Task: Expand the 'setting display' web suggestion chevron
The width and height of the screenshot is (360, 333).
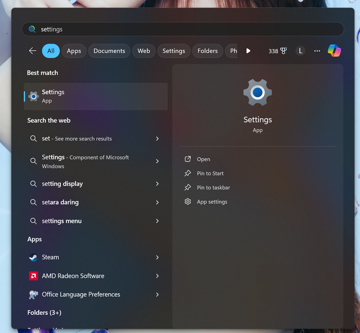Action: 157,184
